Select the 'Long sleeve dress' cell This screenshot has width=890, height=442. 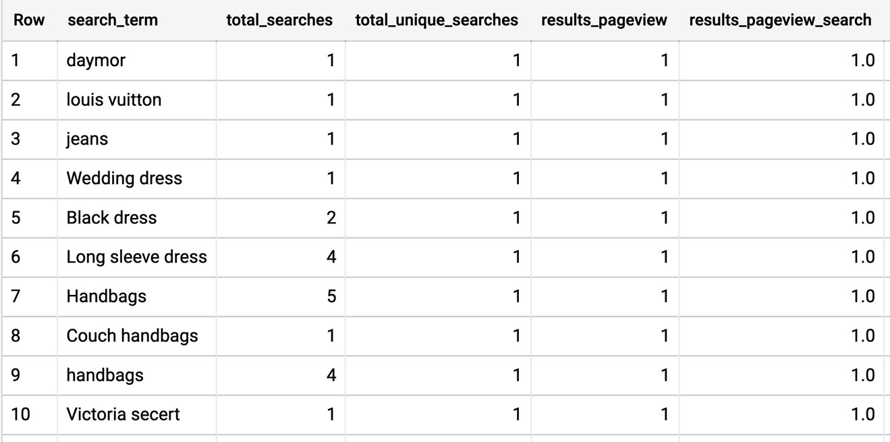coord(137,256)
